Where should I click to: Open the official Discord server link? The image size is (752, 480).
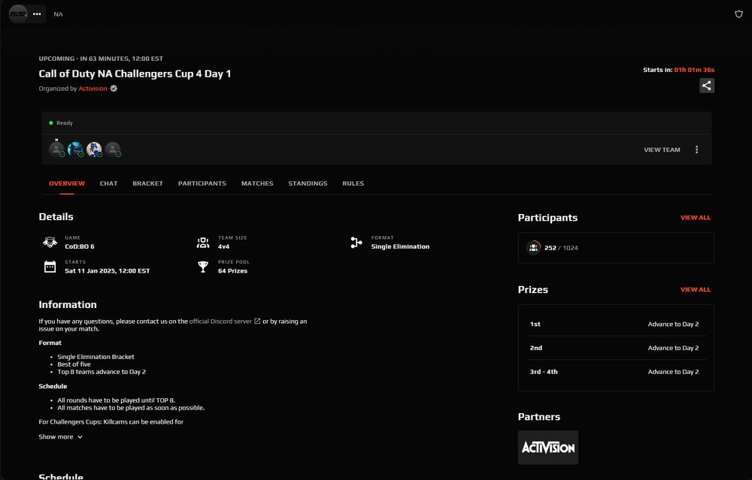[x=220, y=322]
